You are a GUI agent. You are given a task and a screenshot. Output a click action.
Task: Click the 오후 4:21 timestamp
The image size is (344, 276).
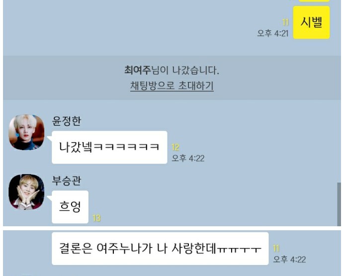(272, 33)
